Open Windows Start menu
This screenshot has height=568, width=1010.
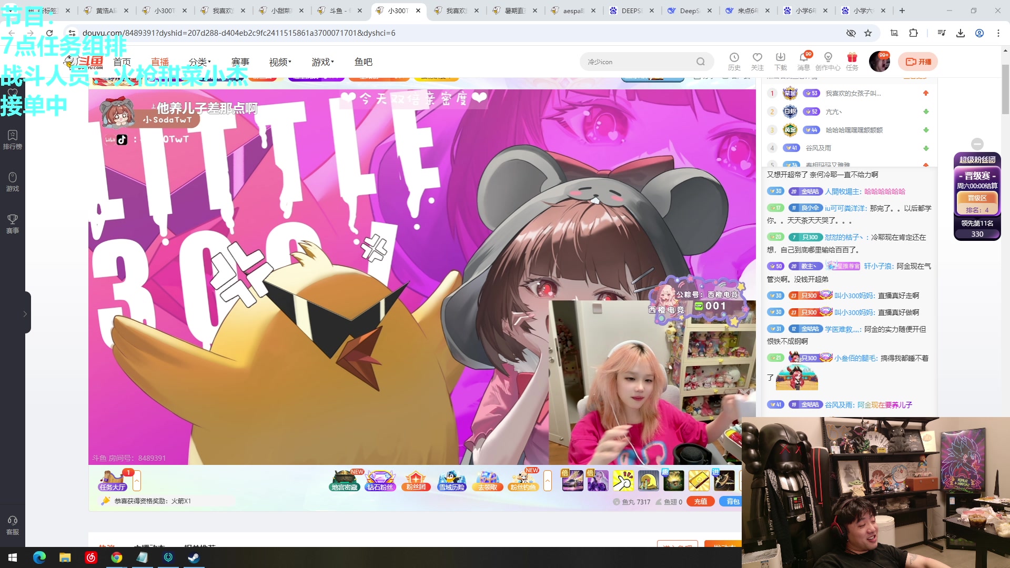[13, 557]
